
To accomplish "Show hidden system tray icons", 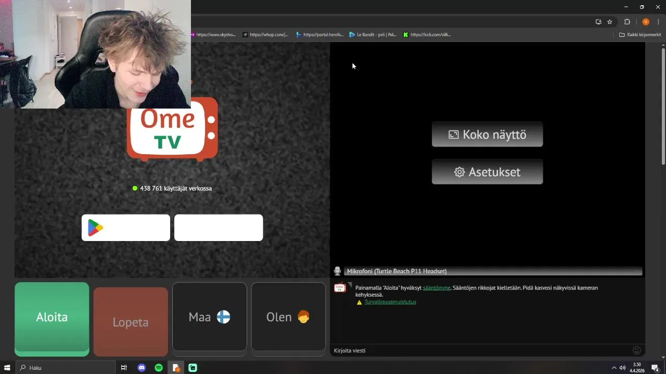I will 614,368.
